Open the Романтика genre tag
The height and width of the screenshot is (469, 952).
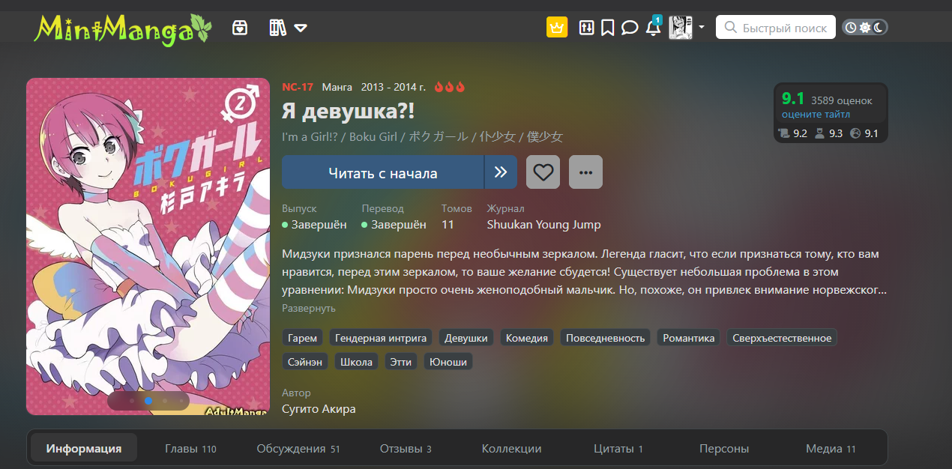(x=689, y=338)
